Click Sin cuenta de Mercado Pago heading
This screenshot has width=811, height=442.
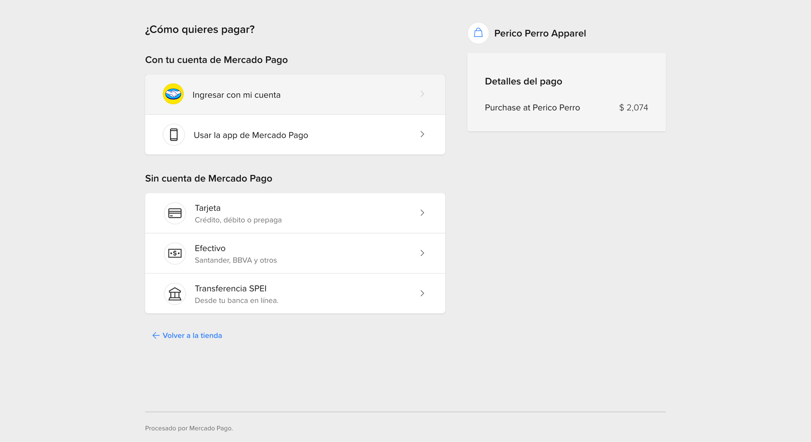click(209, 178)
